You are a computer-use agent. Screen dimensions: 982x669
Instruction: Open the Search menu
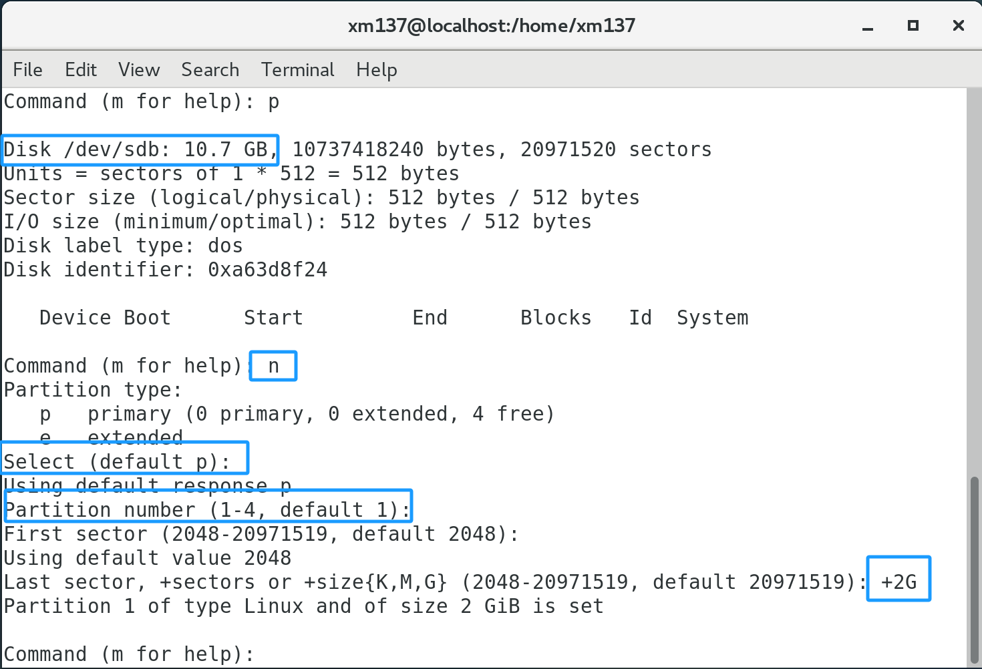tap(210, 69)
